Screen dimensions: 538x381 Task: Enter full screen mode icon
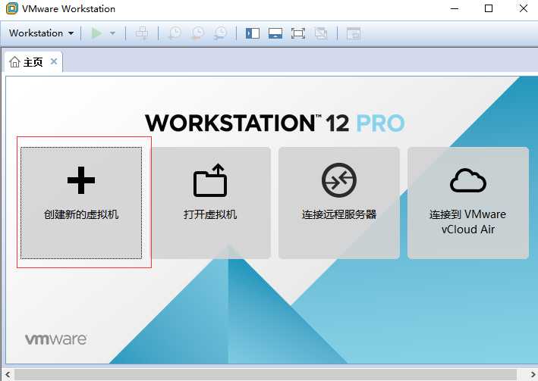coord(297,33)
